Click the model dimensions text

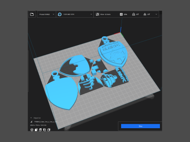[x=38, y=125]
